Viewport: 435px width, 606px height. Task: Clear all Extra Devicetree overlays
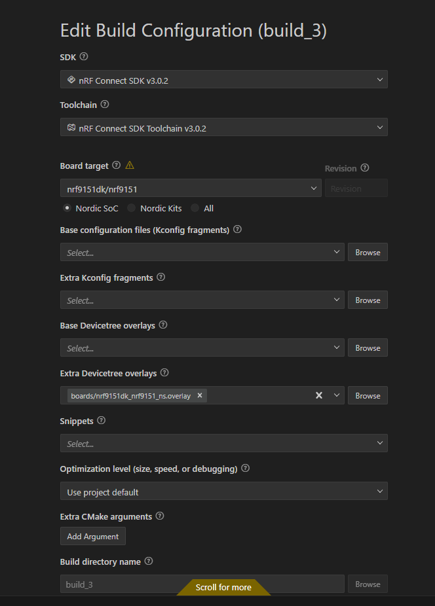(319, 395)
